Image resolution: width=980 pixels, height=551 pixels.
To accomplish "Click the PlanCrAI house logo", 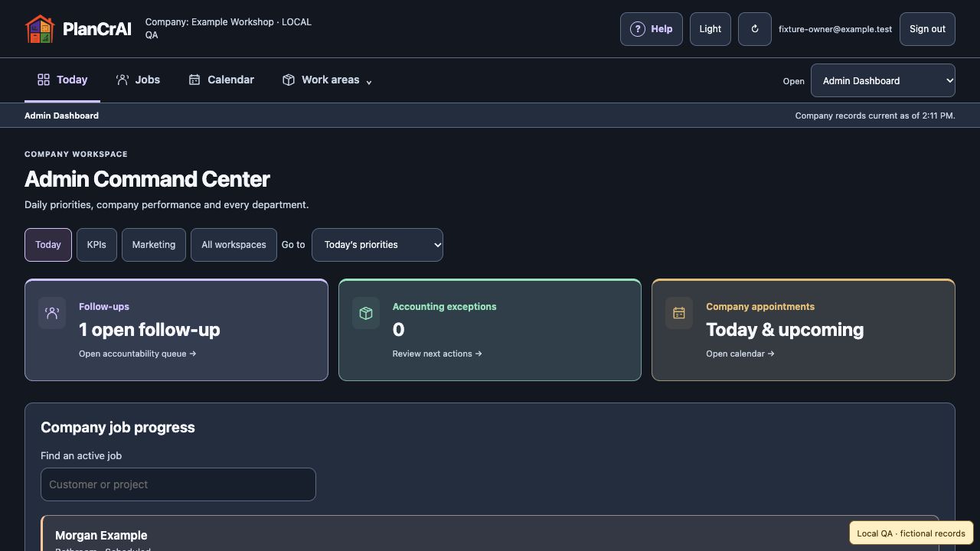I will pos(40,29).
